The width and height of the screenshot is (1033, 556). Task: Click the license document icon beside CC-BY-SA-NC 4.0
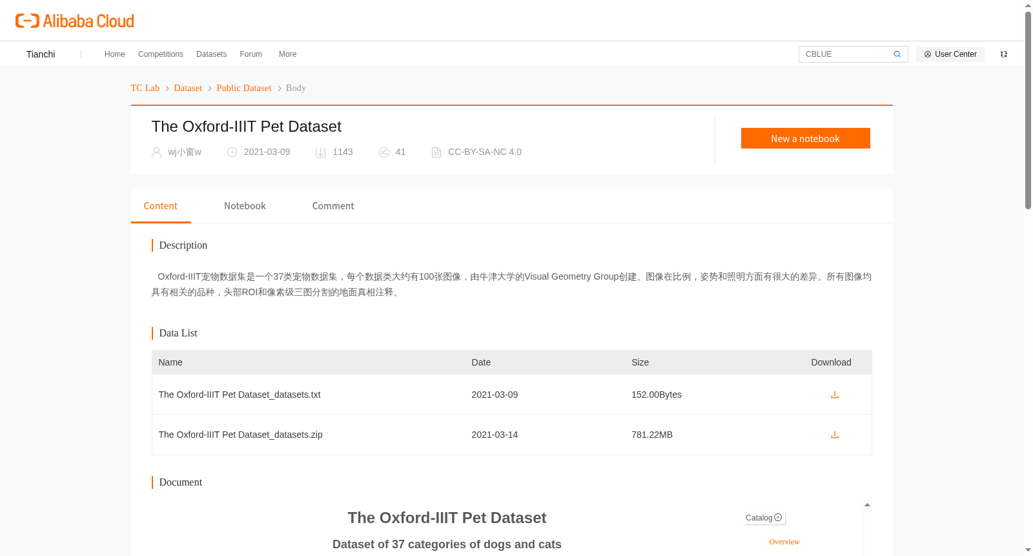[x=436, y=152]
